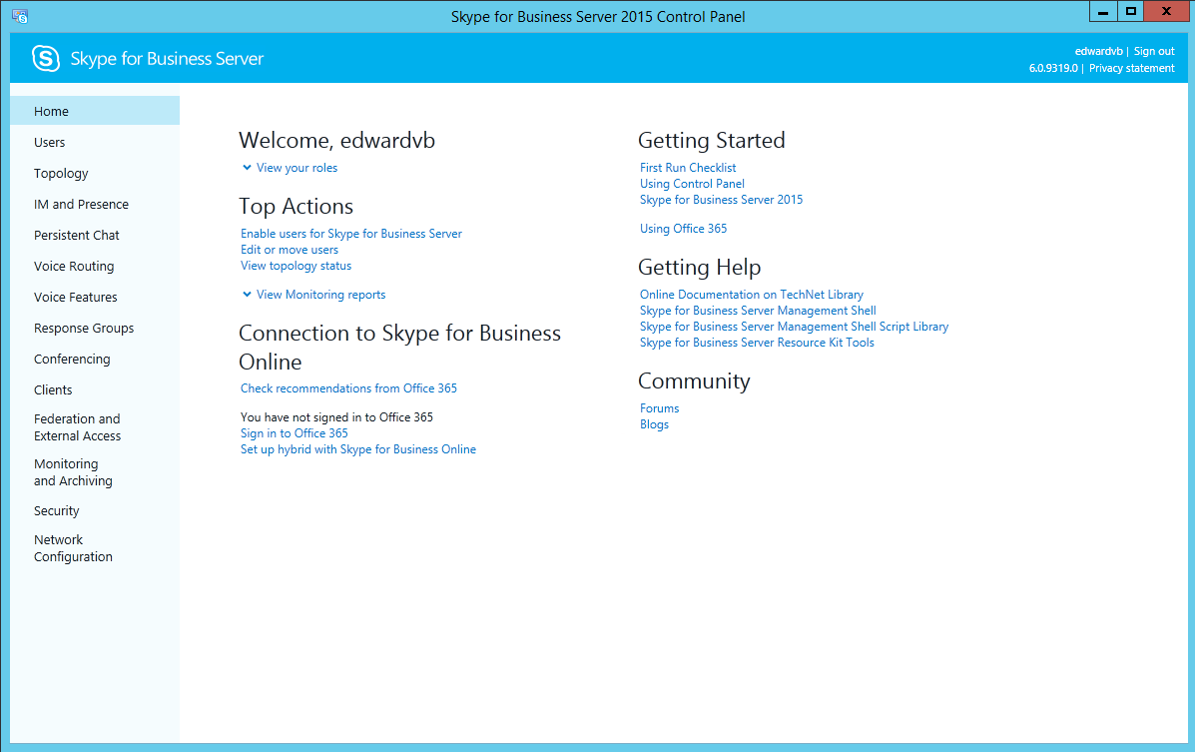Go to Network Configuration
This screenshot has height=752, width=1195.
pos(73,548)
